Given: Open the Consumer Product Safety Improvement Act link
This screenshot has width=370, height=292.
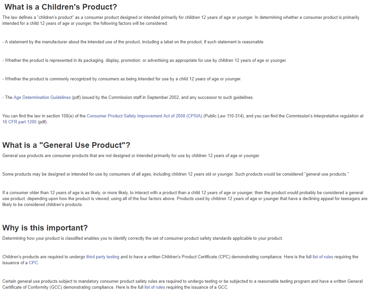Looking at the screenshot, I should pyautogui.click(x=144, y=116).
